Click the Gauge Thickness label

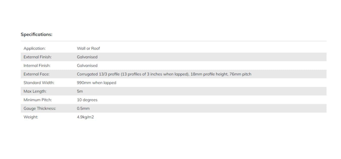coord(40,108)
